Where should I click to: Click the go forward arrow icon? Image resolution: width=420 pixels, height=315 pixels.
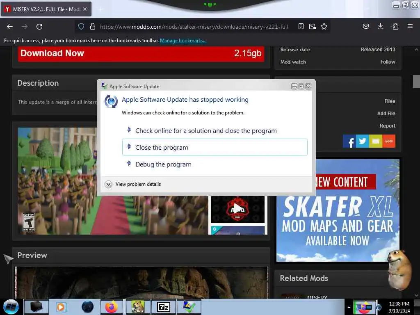(x=25, y=27)
